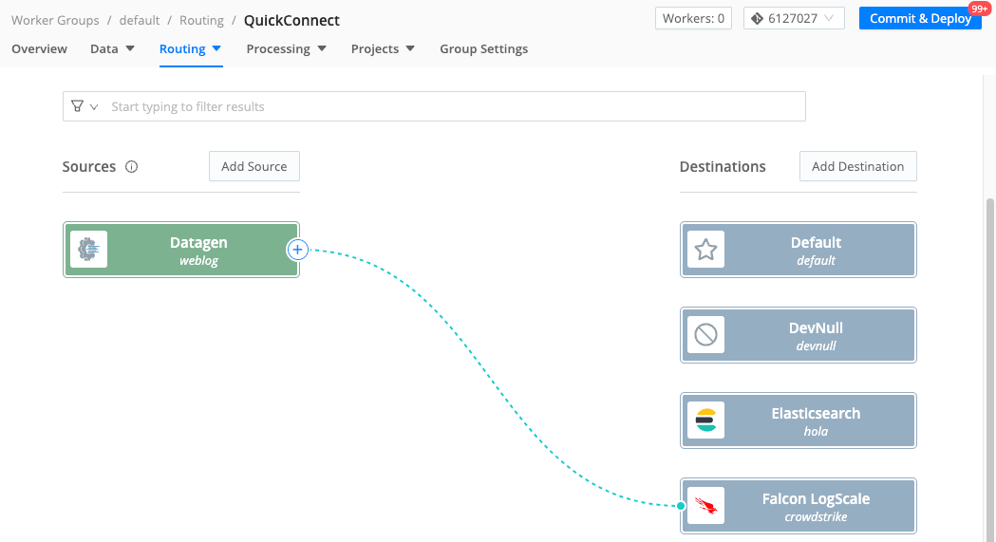Expand the Data menu arrow
This screenshot has width=996, height=542.
[x=130, y=48]
